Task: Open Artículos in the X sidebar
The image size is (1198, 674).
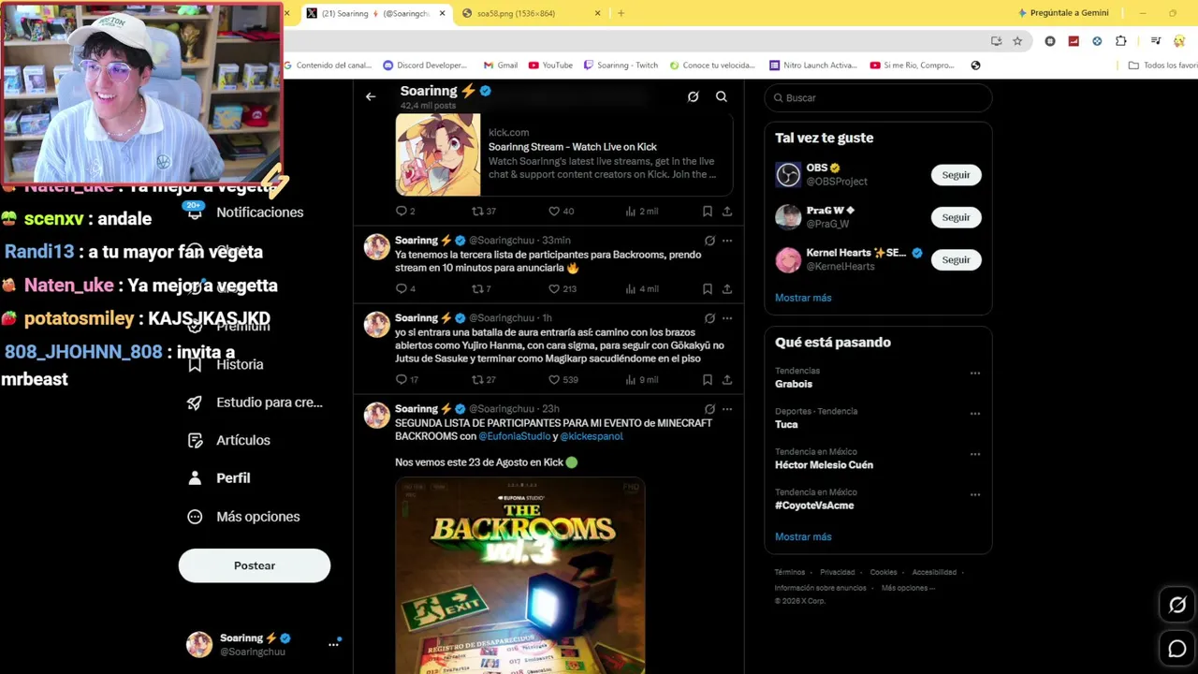Action: (x=229, y=440)
